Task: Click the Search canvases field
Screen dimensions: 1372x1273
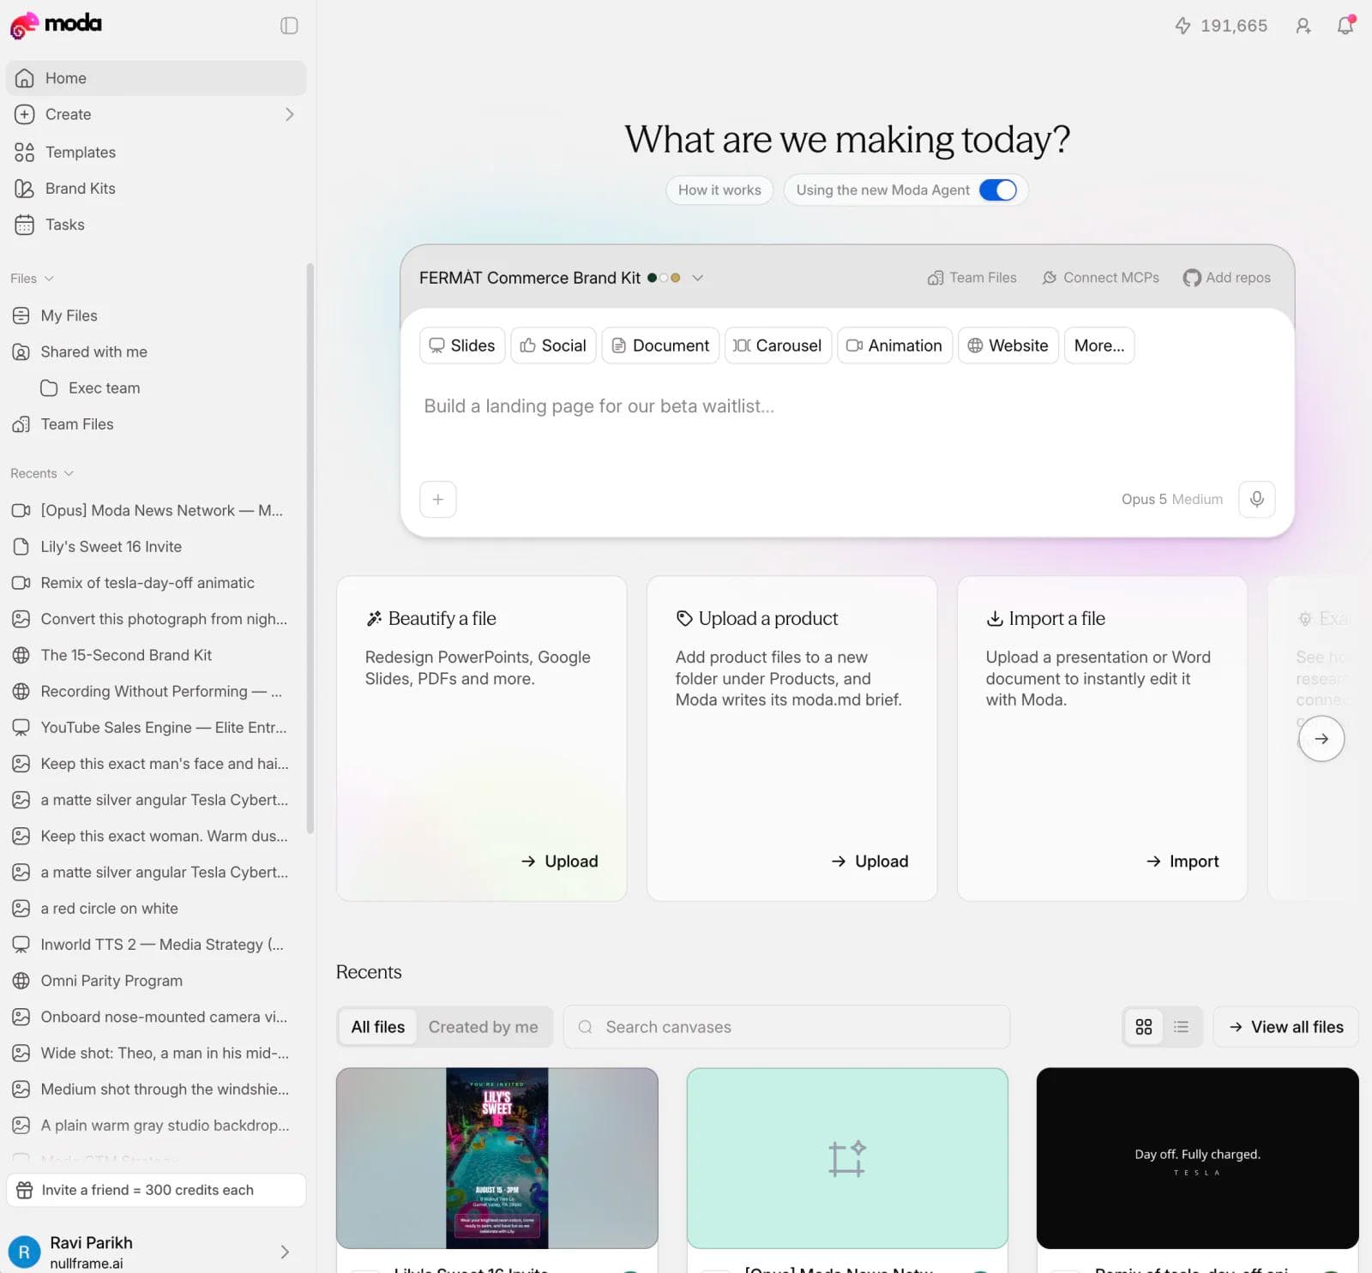Action: click(x=786, y=1027)
